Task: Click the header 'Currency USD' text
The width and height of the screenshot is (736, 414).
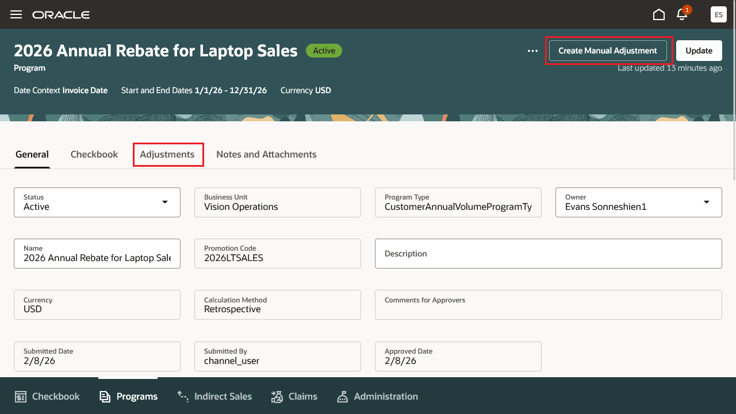Action: coord(306,90)
